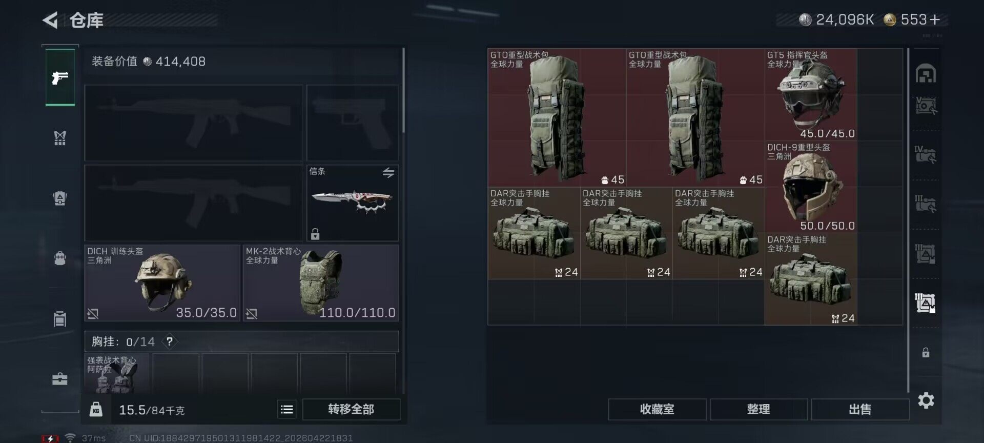Screen dimensions: 984x443
Task: Click the 出售 sell button
Action: [x=860, y=409]
